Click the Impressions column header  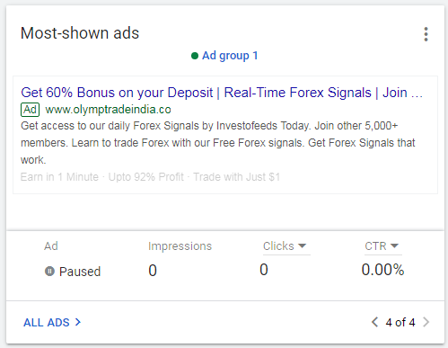click(180, 246)
